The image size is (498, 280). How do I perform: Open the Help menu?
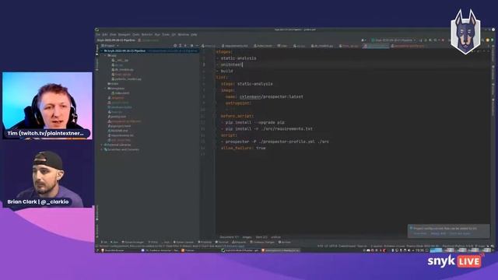coord(194,34)
